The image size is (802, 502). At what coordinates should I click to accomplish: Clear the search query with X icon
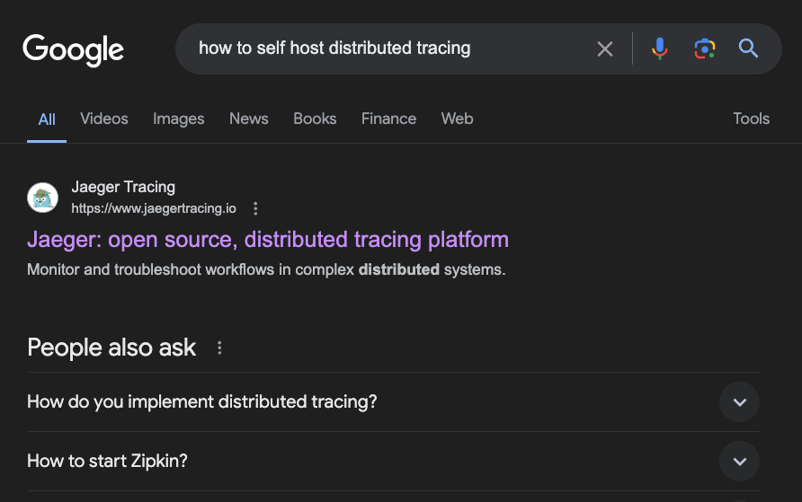pos(605,48)
